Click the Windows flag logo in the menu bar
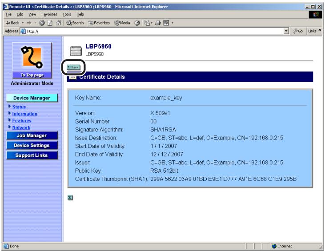The image size is (325, 251). pyautogui.click(x=316, y=15)
